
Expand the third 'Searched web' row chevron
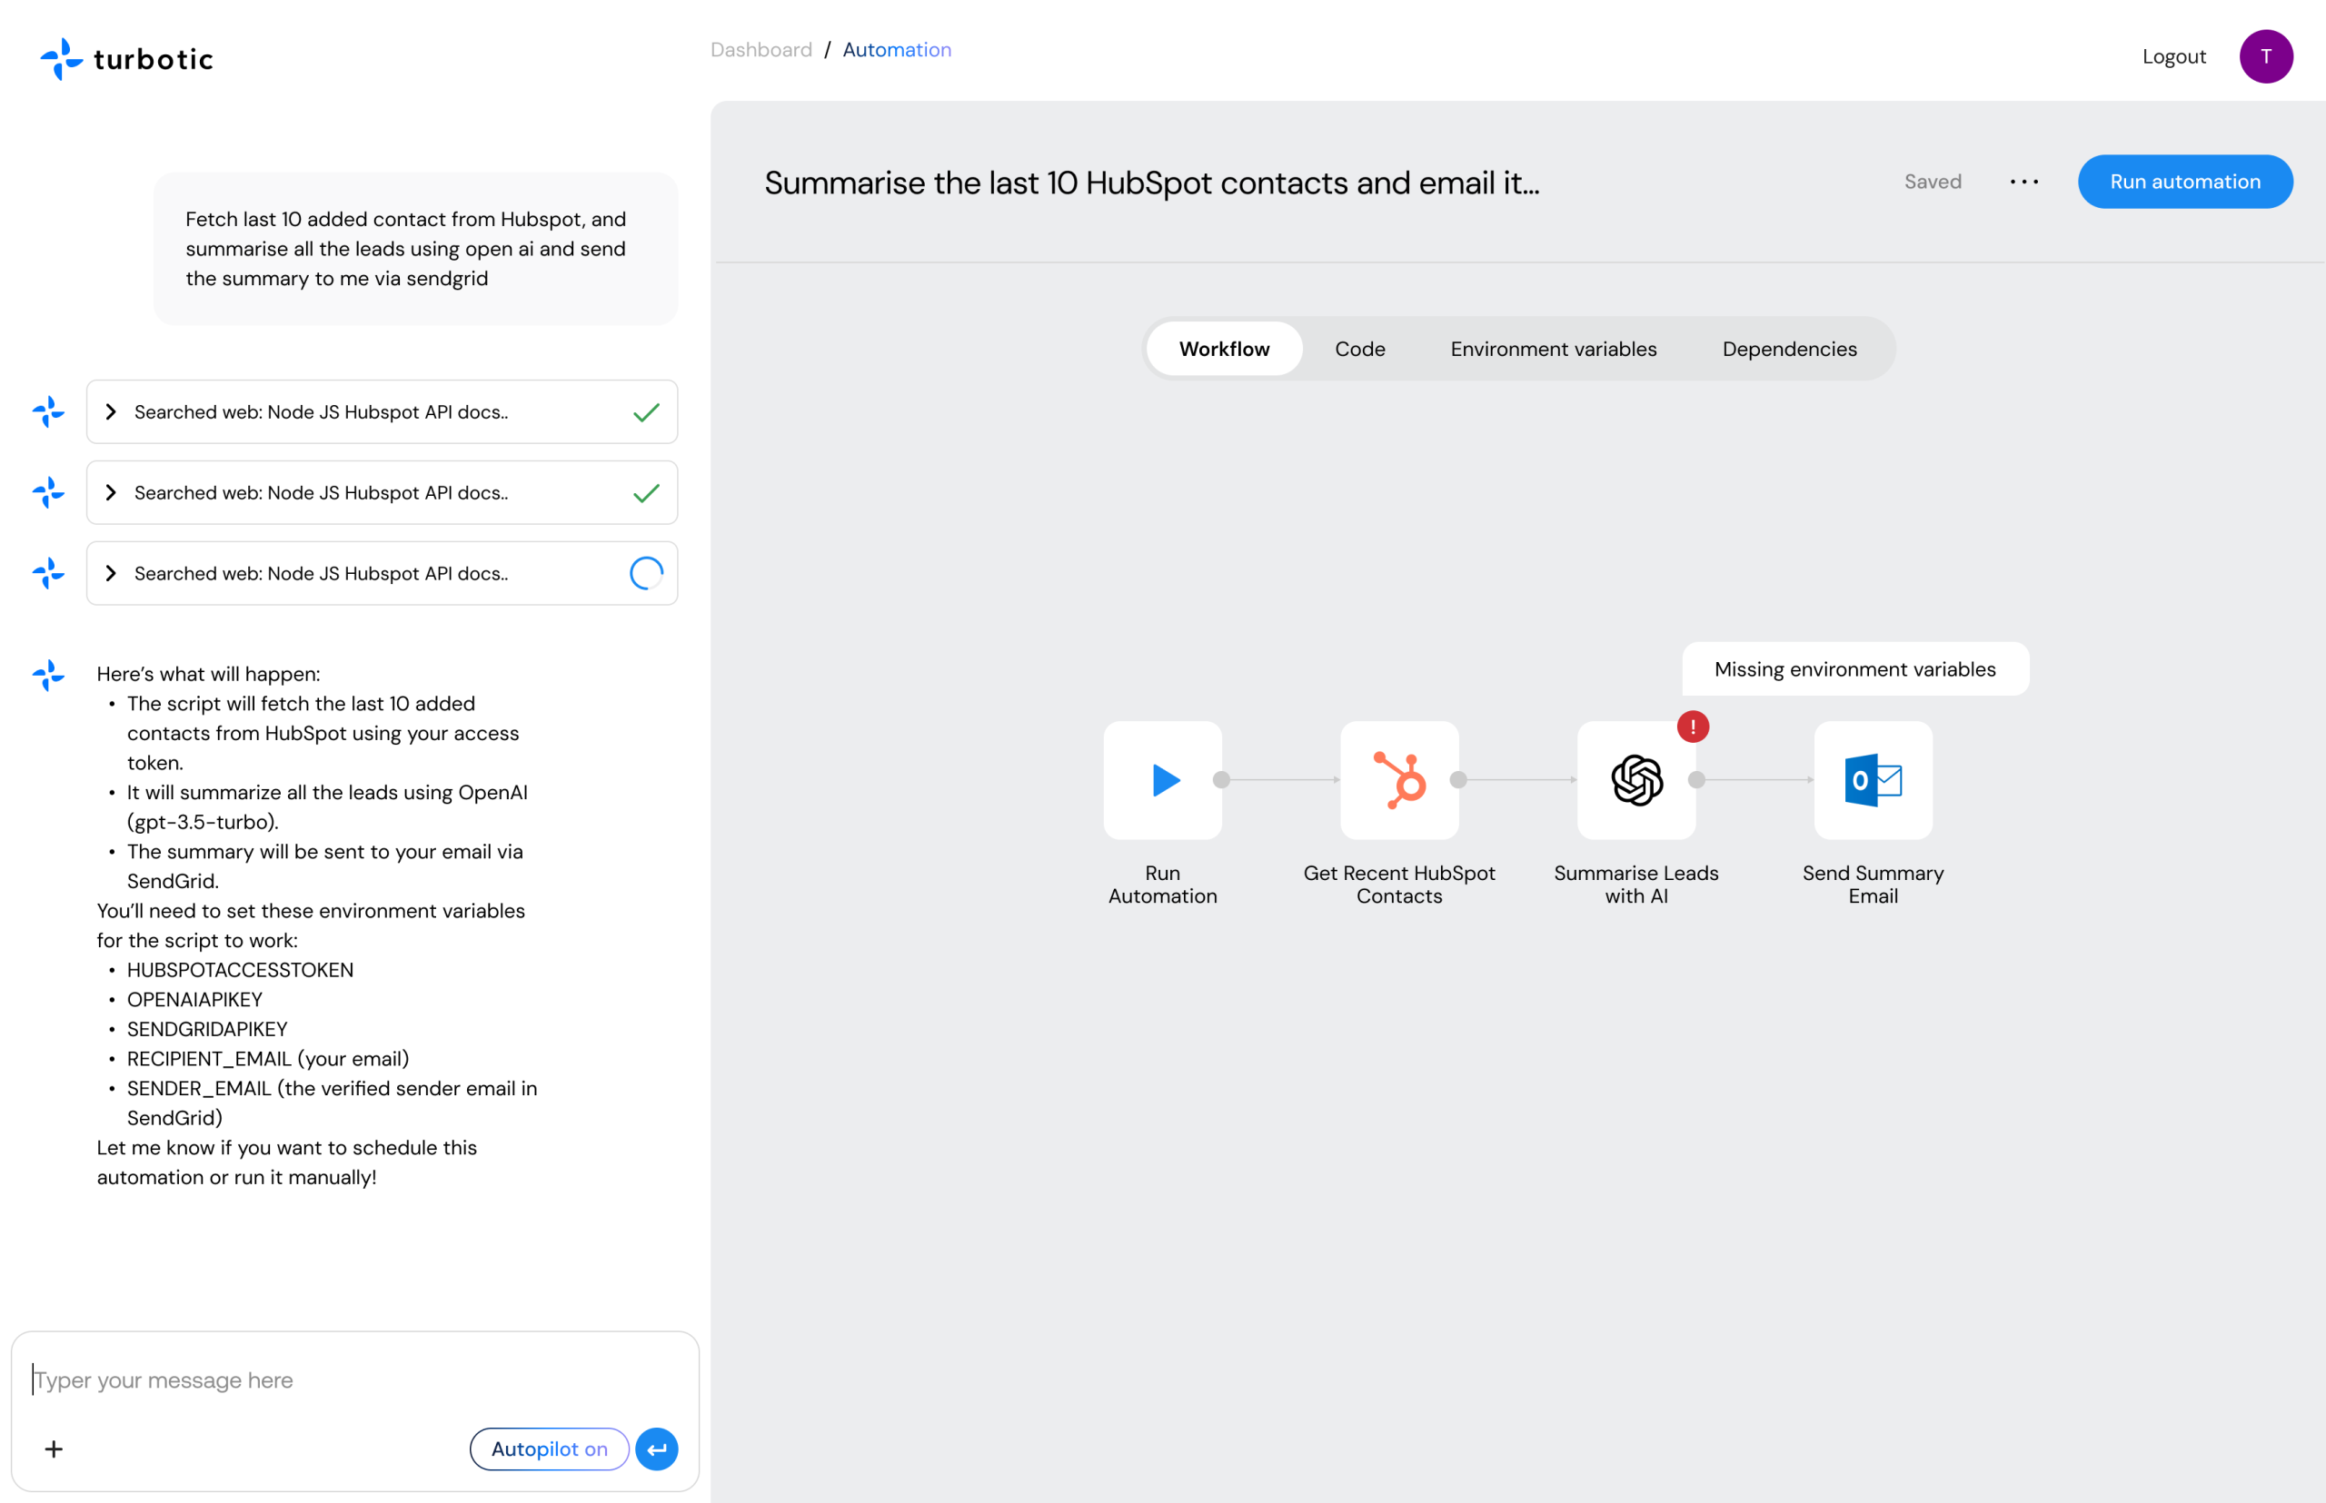(110, 573)
